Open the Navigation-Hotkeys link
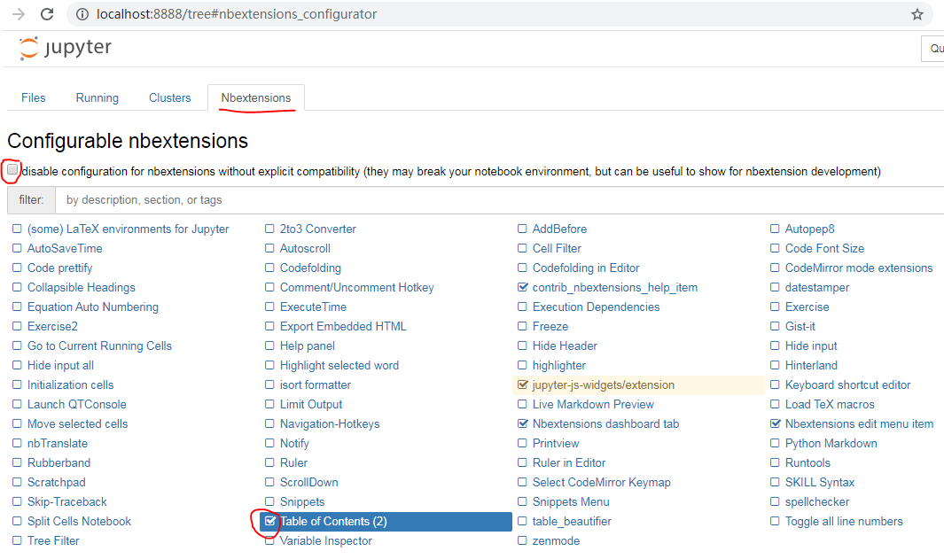This screenshot has height=559, width=944. tap(330, 423)
